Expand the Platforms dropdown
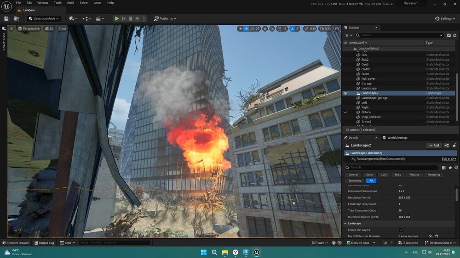This screenshot has width=460, height=258. pyautogui.click(x=166, y=18)
